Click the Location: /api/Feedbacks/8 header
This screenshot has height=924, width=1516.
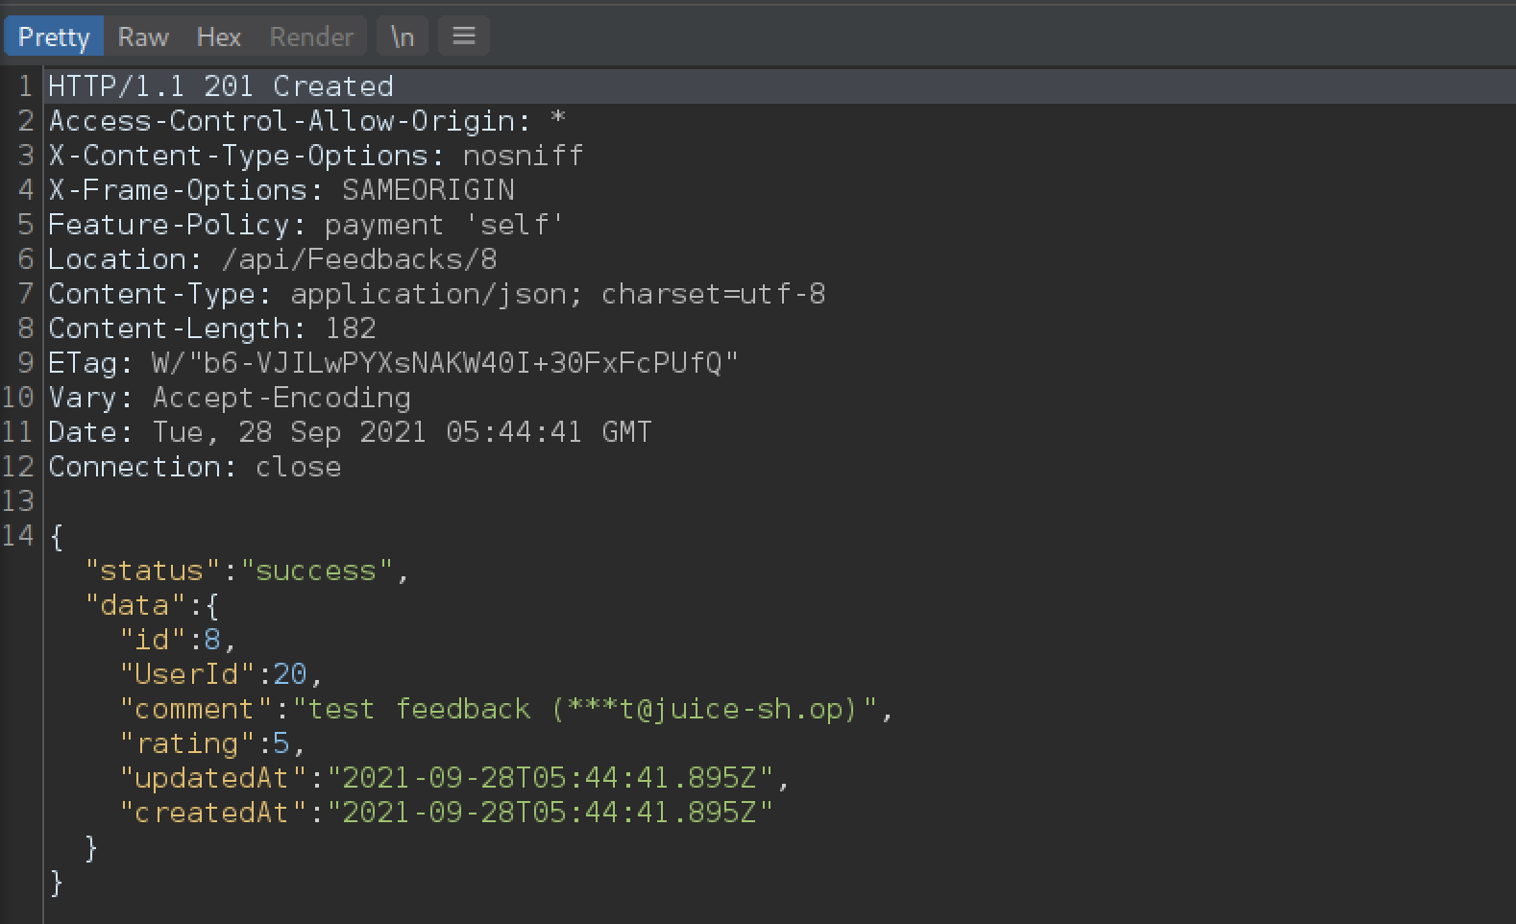pos(273,259)
